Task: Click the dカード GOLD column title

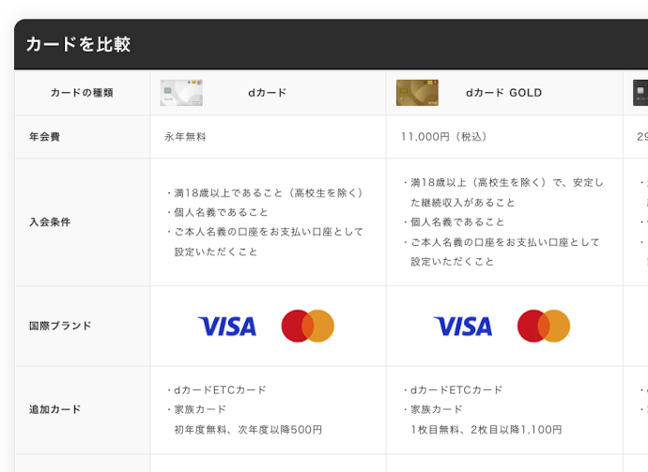Action: click(503, 93)
